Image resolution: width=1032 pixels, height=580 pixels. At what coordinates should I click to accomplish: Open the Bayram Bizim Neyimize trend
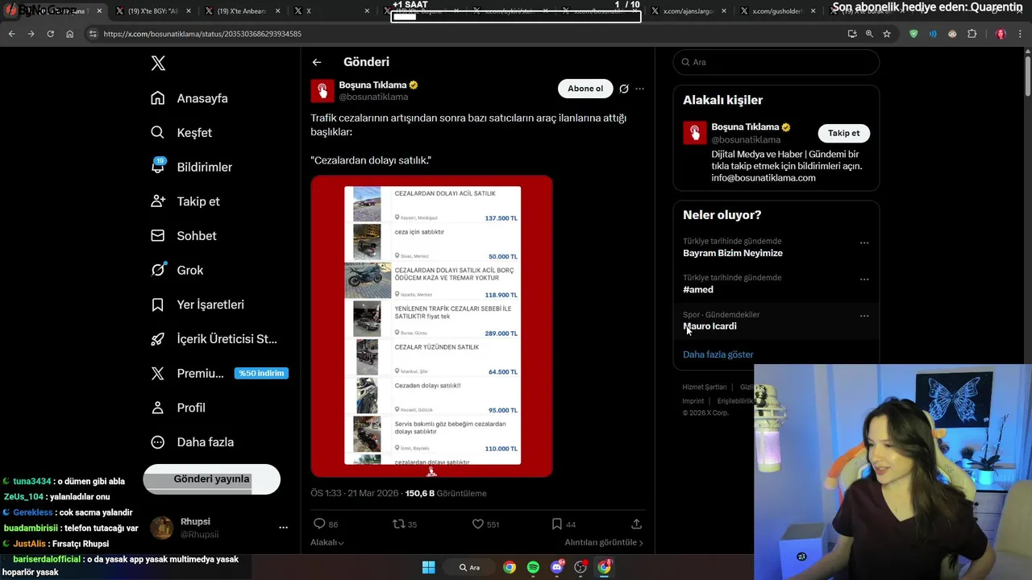coord(733,253)
